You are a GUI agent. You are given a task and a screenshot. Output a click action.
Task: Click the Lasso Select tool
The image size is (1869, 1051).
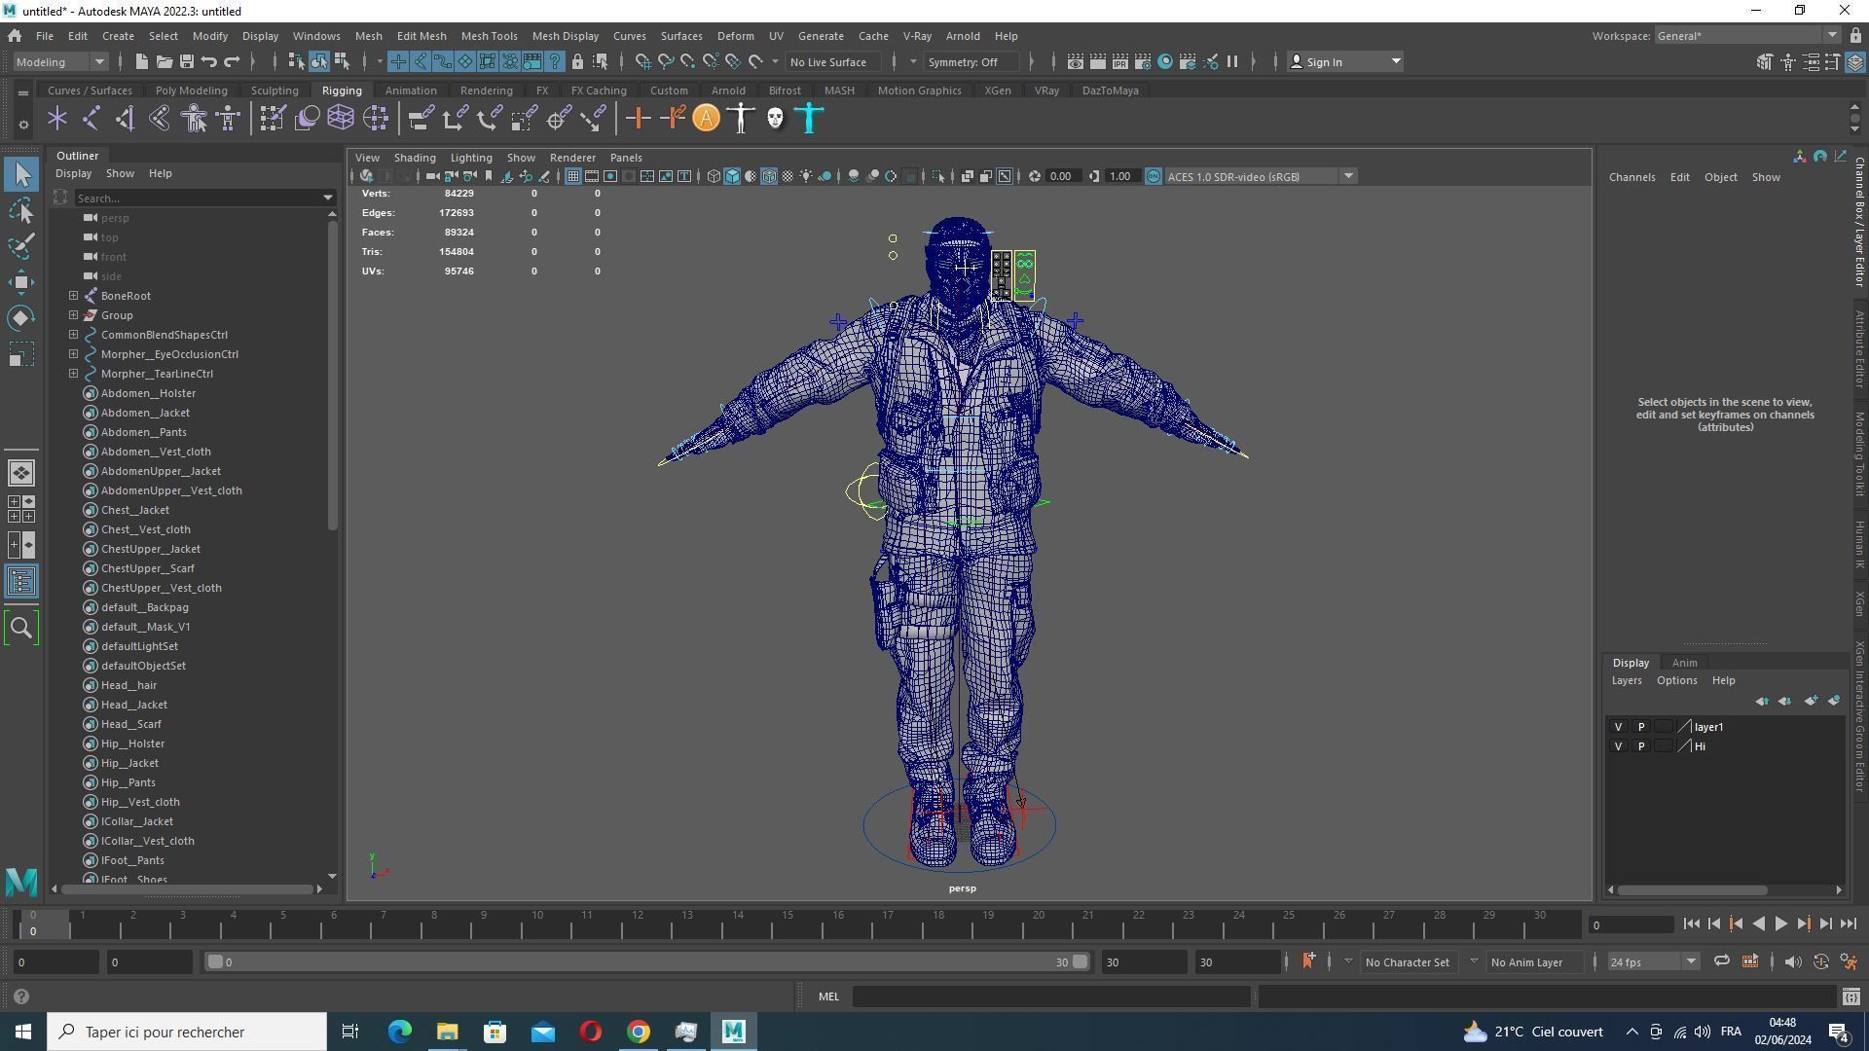pyautogui.click(x=20, y=210)
